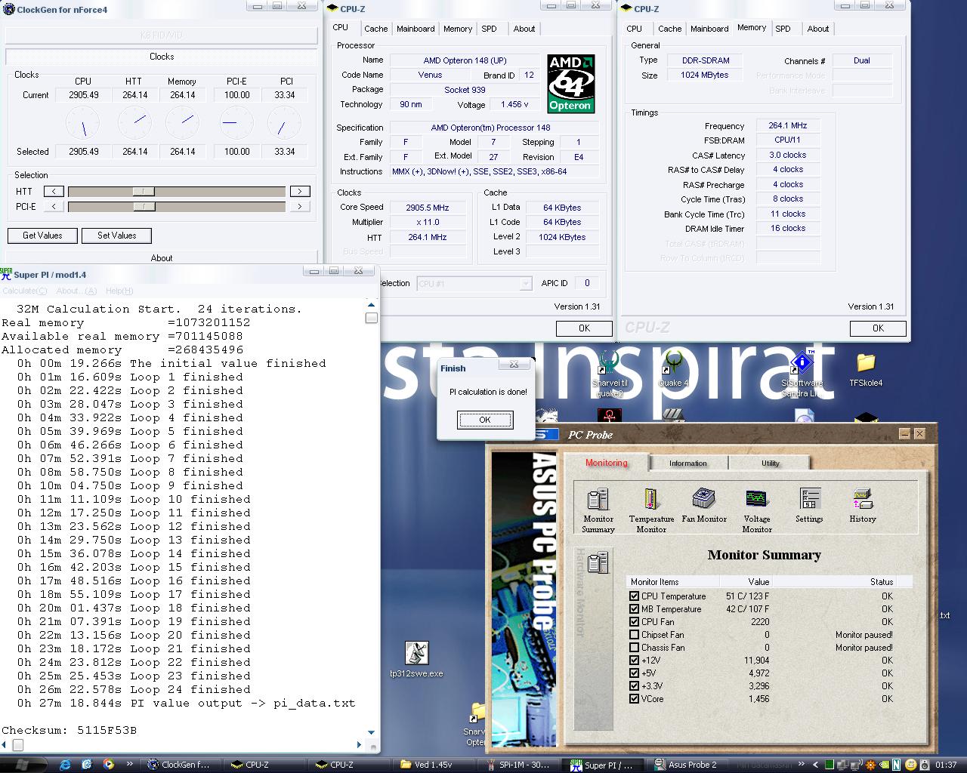Open SPD tab in the memory-timings CPU-Z window

tap(783, 29)
